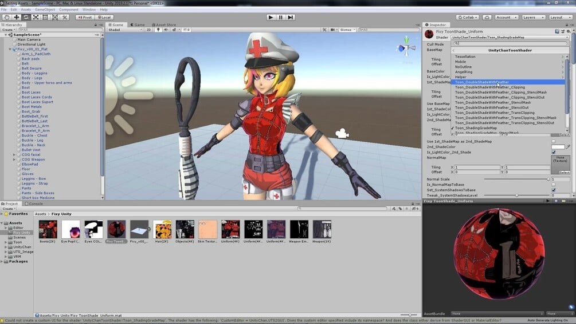Select the Move tool
This screenshot has width=576, height=324.
16,17
